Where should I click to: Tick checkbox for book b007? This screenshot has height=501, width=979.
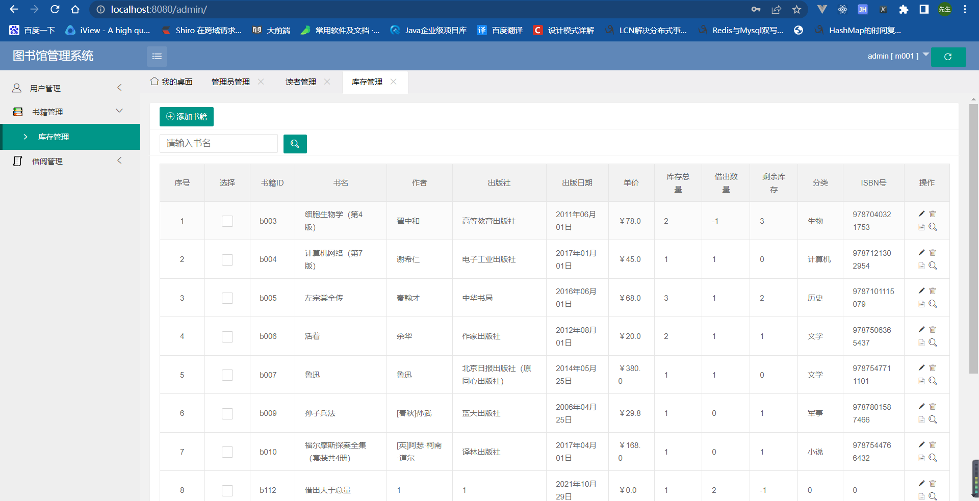[x=227, y=375]
